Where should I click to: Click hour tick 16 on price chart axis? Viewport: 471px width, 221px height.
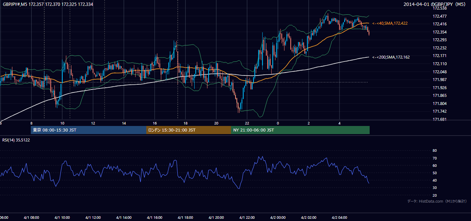pyautogui.click(x=155, y=123)
